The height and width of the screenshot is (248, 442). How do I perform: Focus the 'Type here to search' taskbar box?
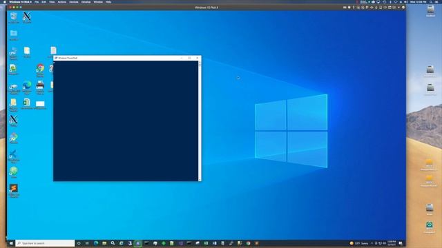(x=45, y=243)
